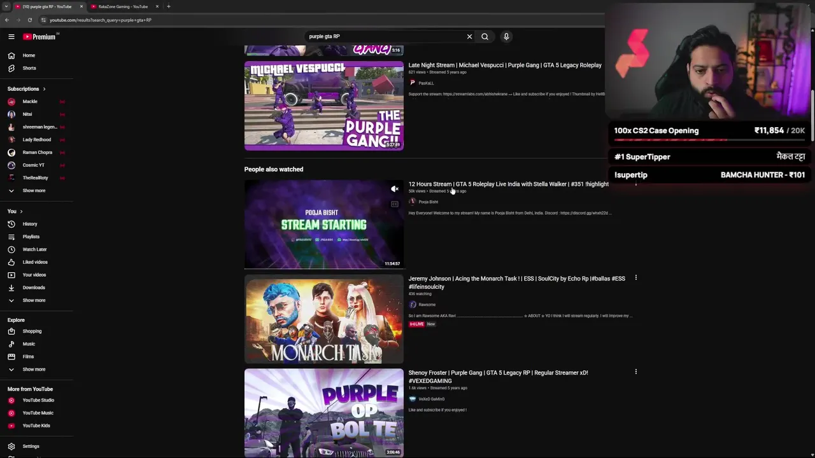Open 12 Hours Stream video title
Image resolution: width=815 pixels, height=458 pixels.
click(x=508, y=184)
